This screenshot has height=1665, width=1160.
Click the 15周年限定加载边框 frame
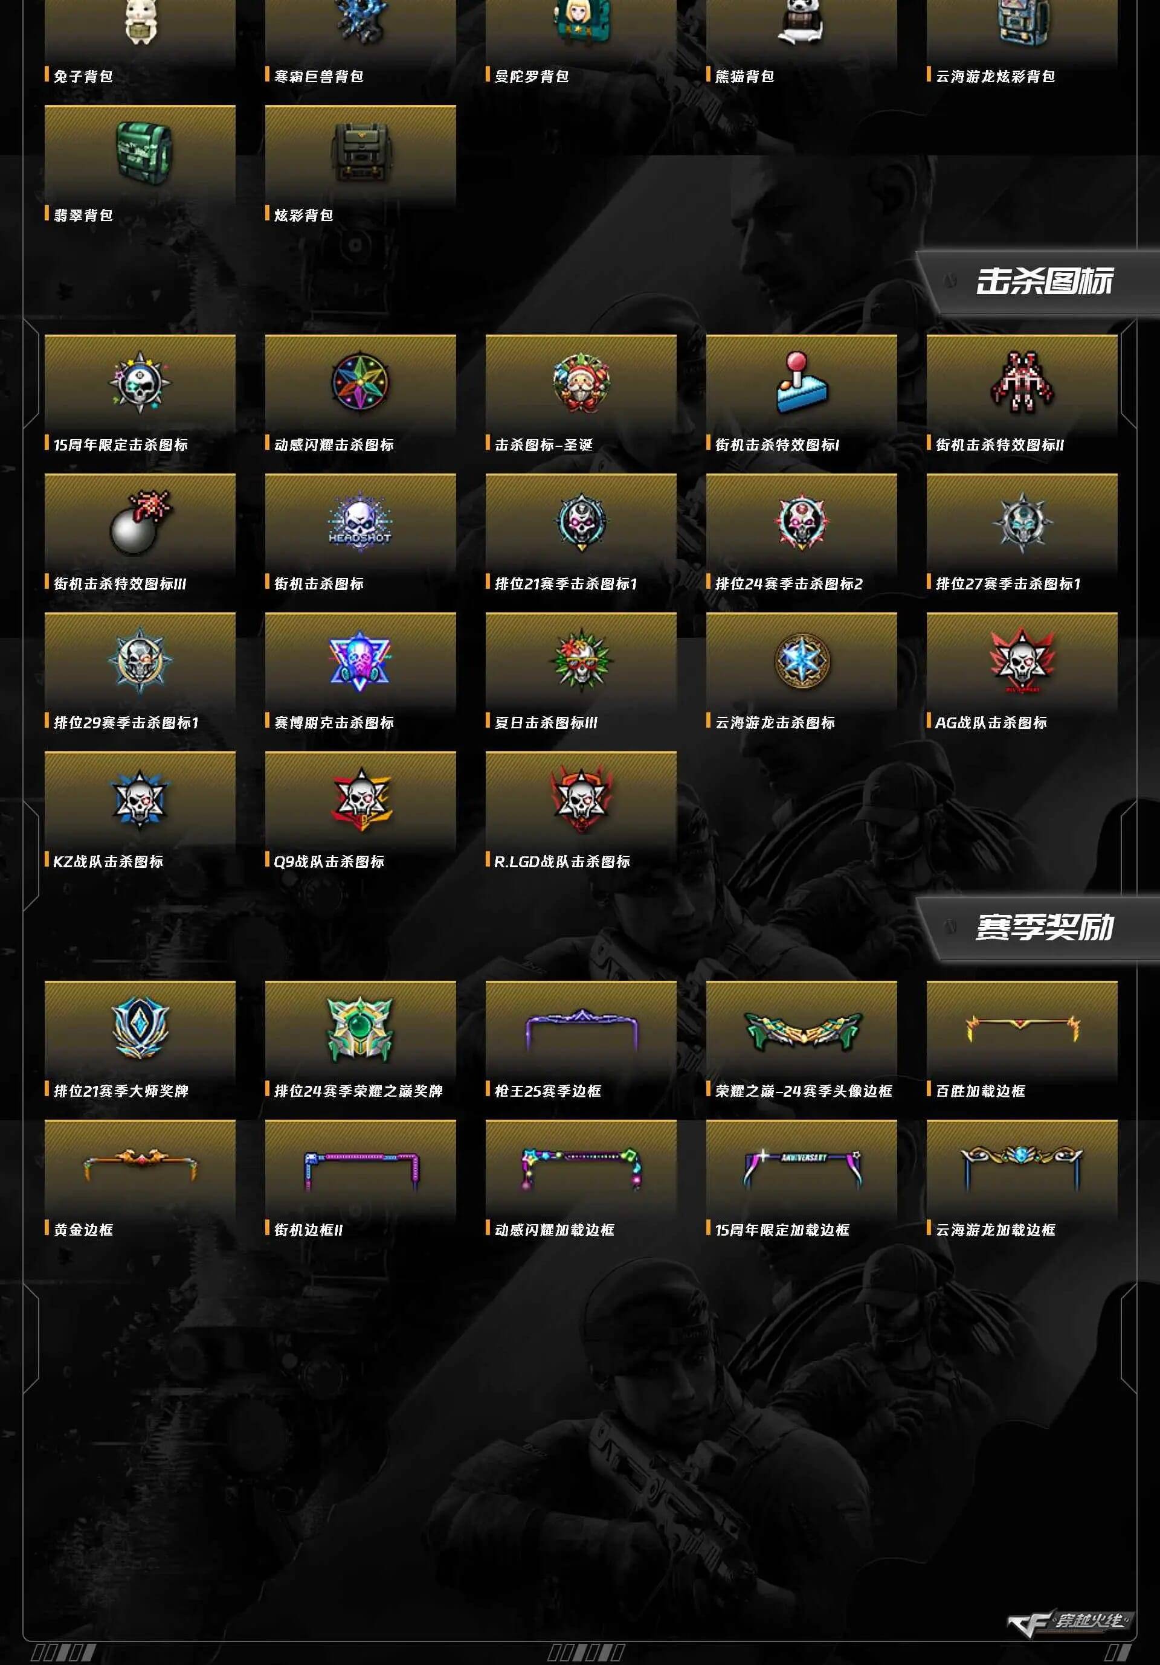pos(802,1169)
